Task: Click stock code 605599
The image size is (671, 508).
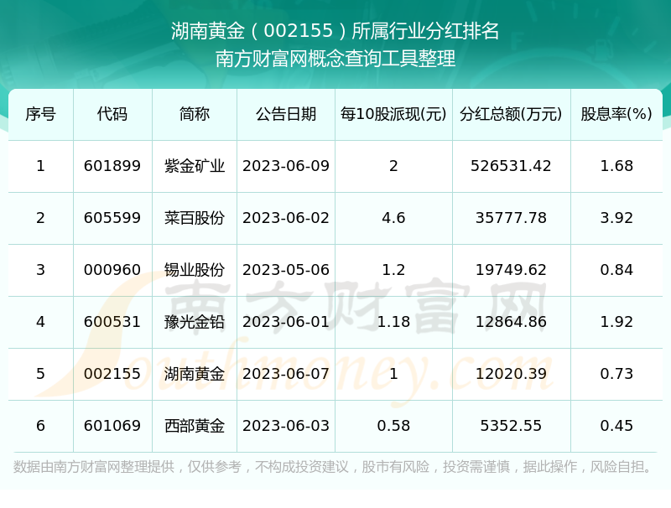Action: pos(112,218)
